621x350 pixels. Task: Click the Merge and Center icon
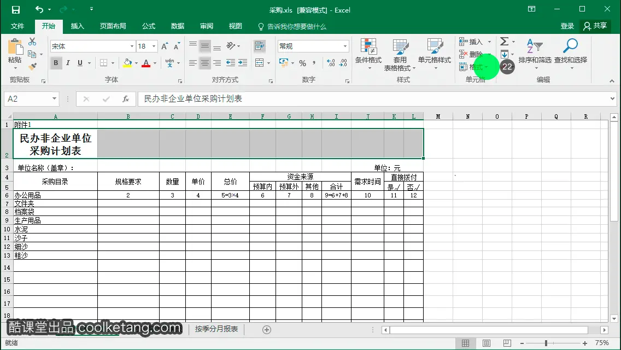[x=260, y=63]
